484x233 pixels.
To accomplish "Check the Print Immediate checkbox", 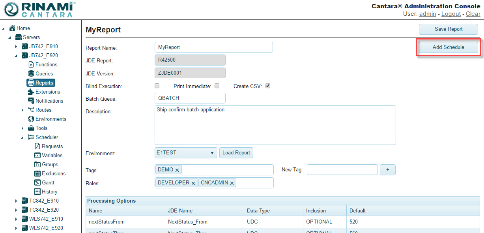I will tap(217, 86).
